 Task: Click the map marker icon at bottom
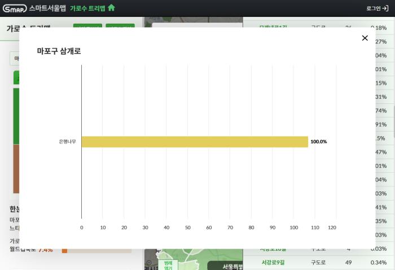point(148,263)
